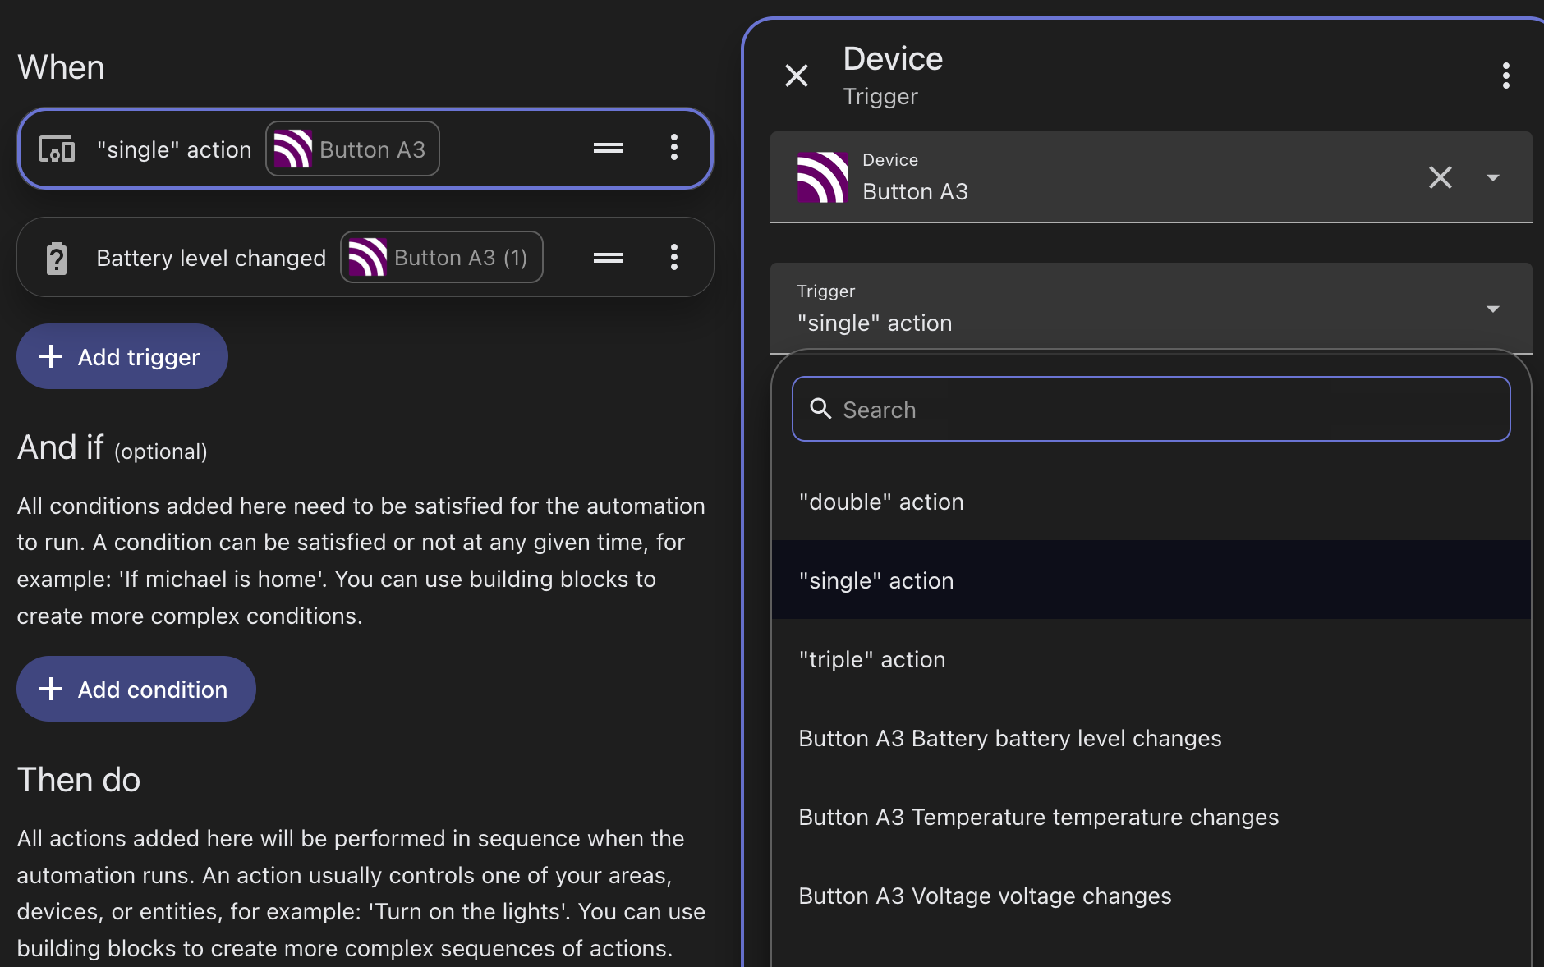Pick Button A3 Battery battery level changes
This screenshot has height=967, width=1544.
point(1151,738)
